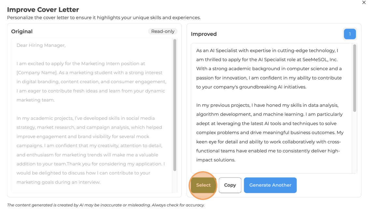Click the 'Dear Hiring Manager,' line
The image size is (368, 212).
[x=41, y=45]
